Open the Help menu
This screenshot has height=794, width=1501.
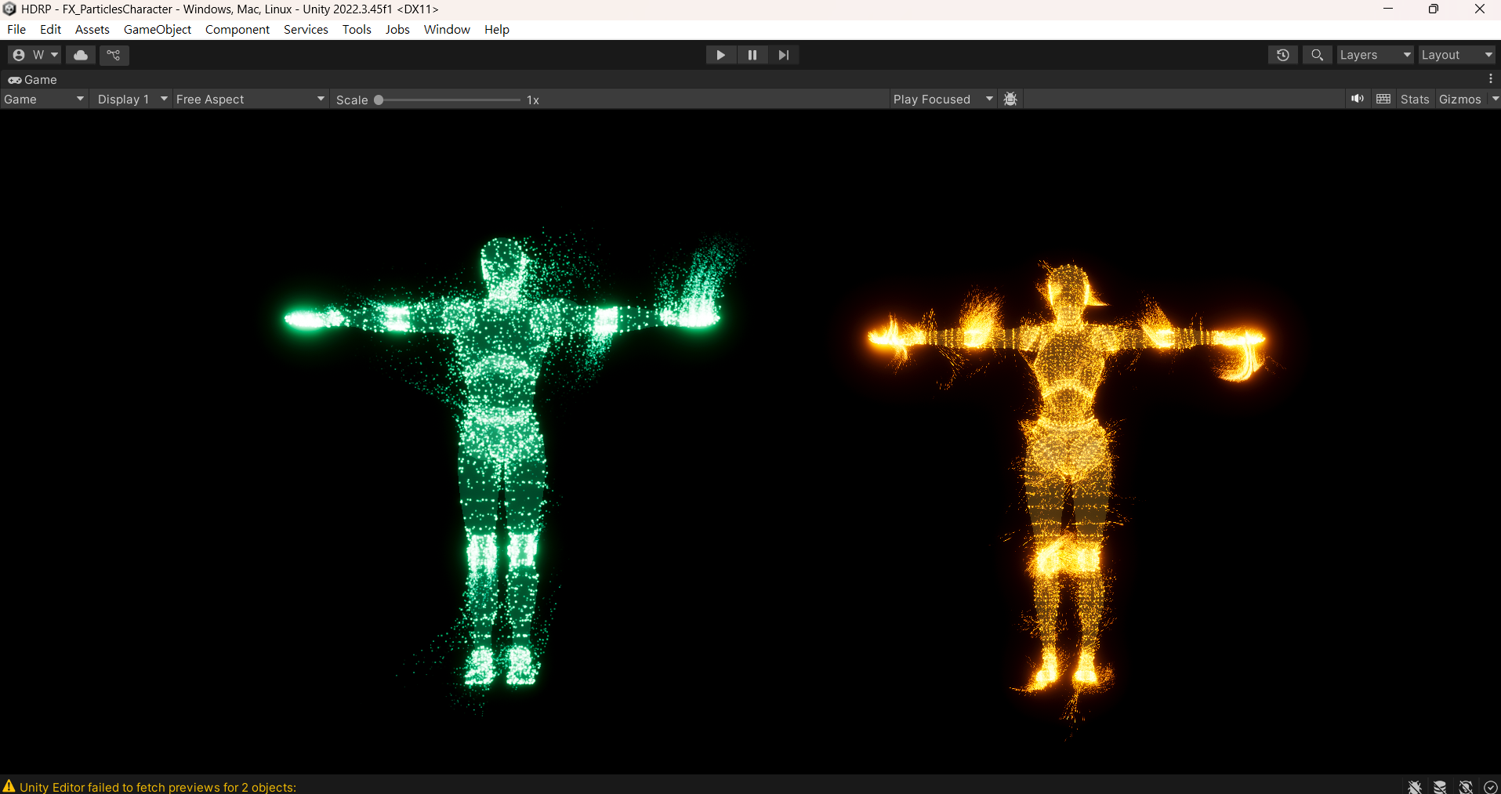(497, 29)
